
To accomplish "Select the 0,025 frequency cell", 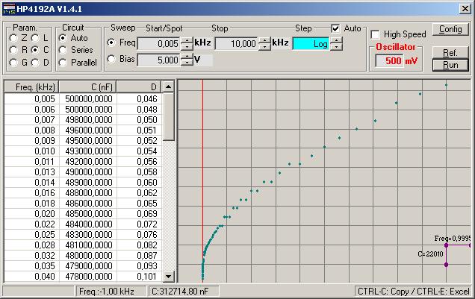I will click(32, 235).
